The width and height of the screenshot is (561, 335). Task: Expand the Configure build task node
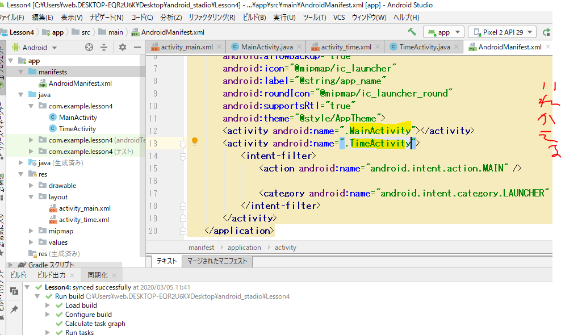[x=47, y=315]
